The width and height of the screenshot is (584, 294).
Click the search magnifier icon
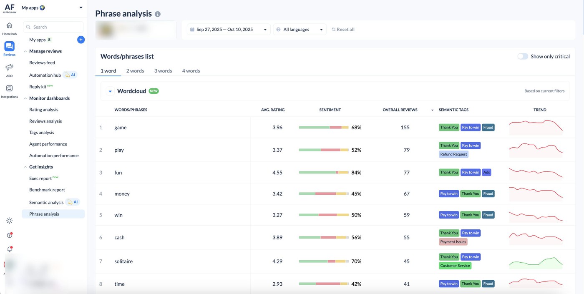[x=28, y=27]
